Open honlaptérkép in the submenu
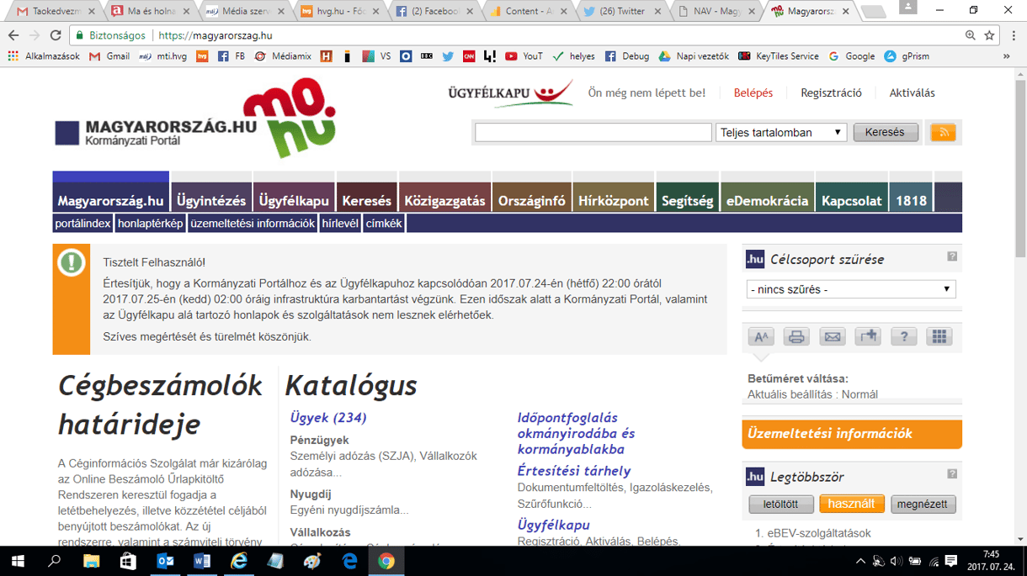1027x576 pixels. tap(151, 224)
